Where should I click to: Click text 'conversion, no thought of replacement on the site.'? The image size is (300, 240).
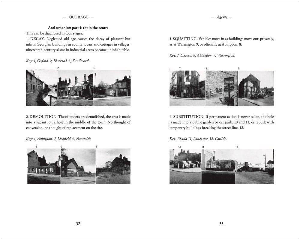click(64, 128)
